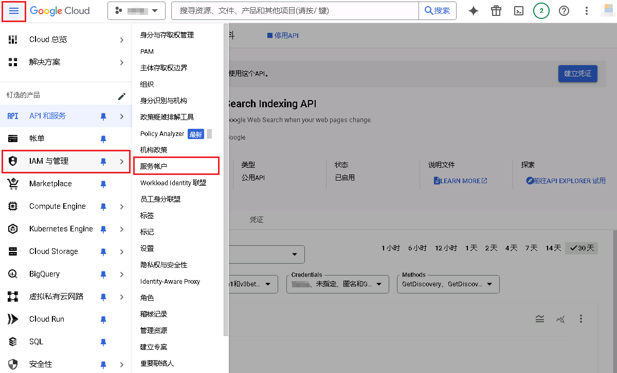Open the gift free trial icon
The width and height of the screenshot is (617, 373).
tap(496, 11)
